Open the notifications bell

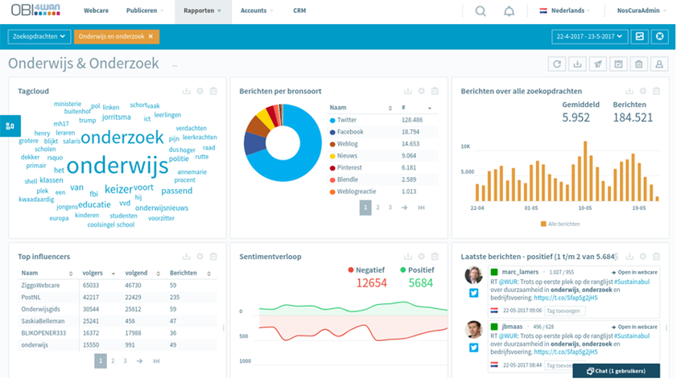tap(509, 10)
